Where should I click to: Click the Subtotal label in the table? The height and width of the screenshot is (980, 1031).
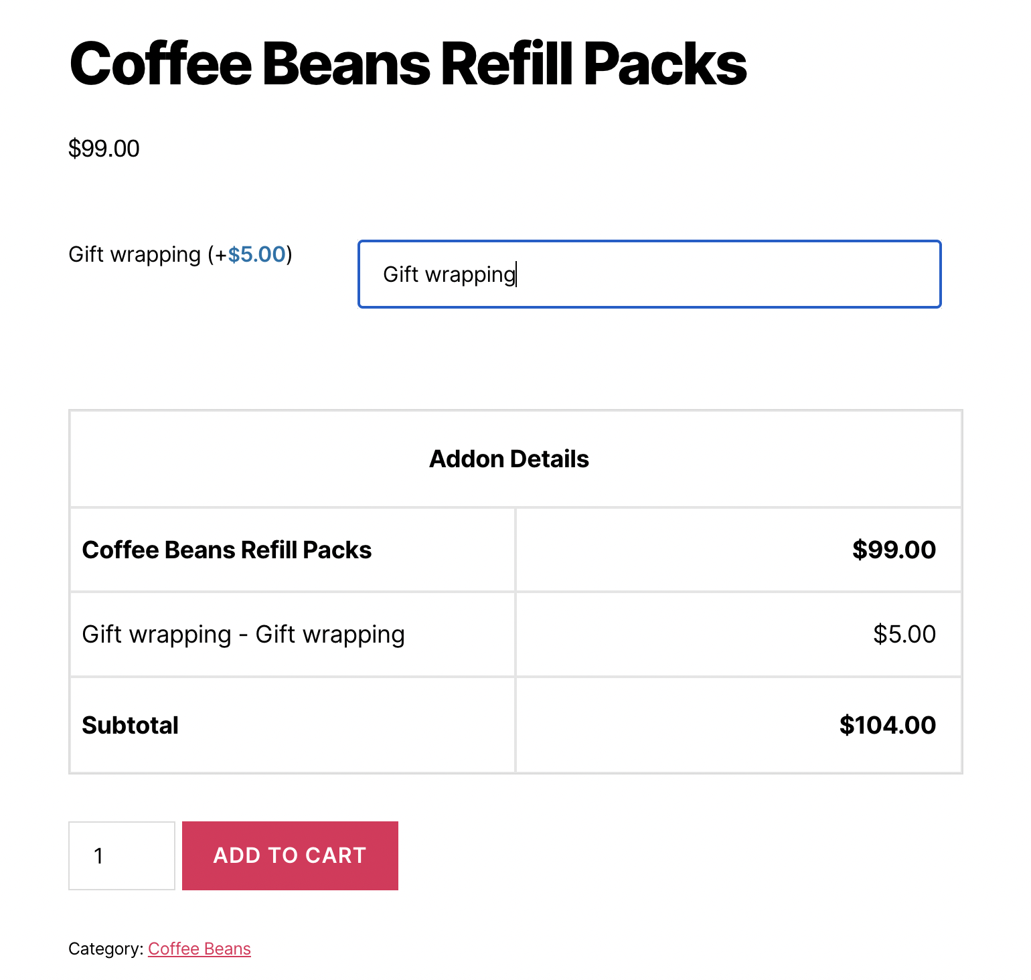130,726
